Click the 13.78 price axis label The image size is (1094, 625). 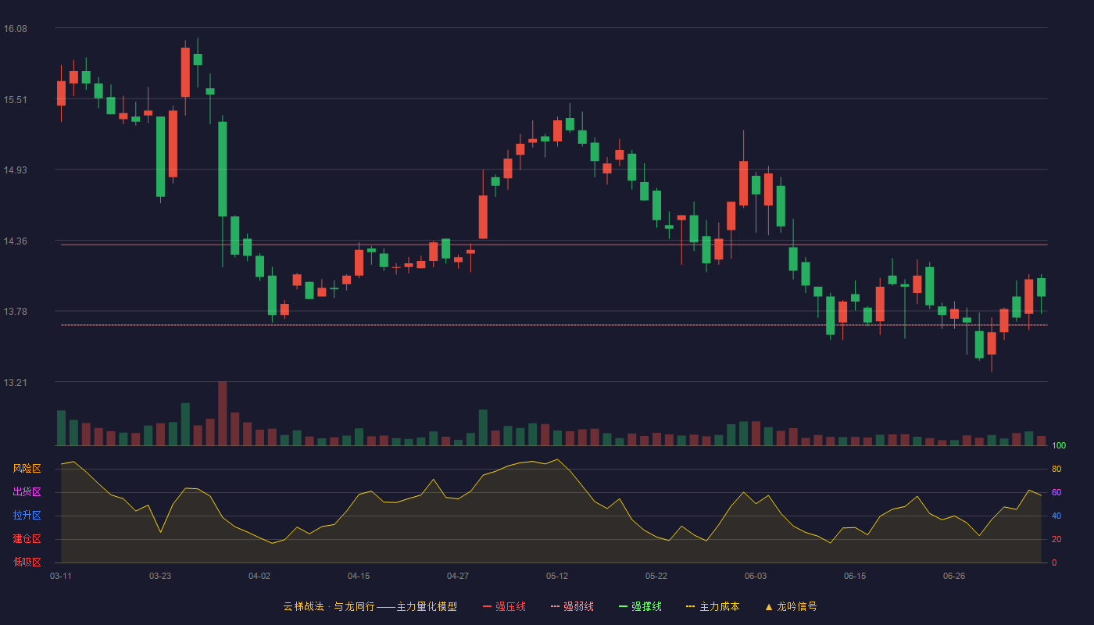point(16,312)
